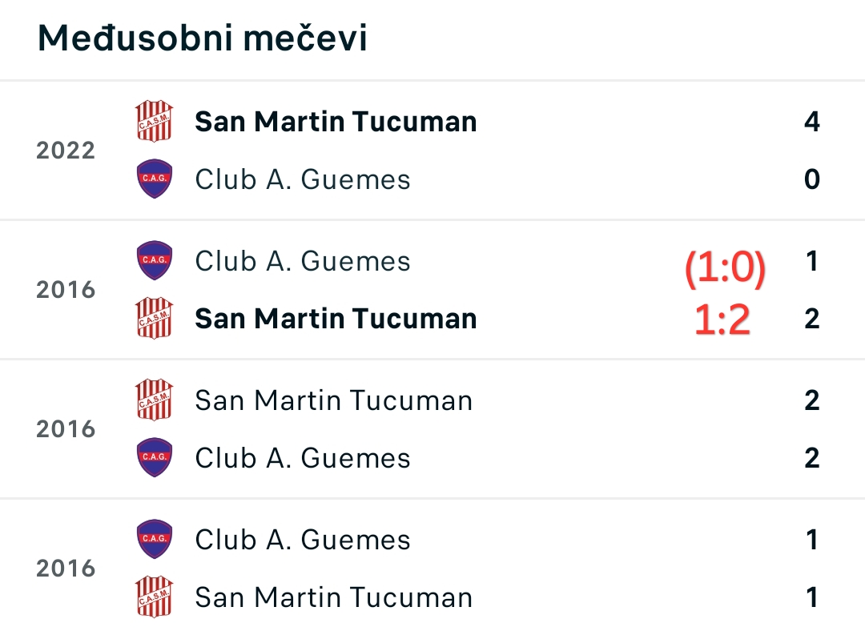Open Club A. Guemes name in 2022 match
The width and height of the screenshot is (865, 635).
tap(303, 179)
